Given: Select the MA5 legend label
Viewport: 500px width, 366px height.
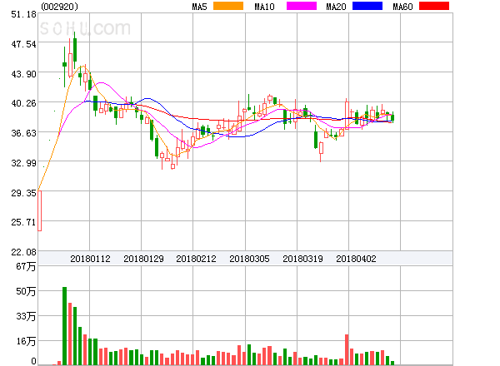Looking at the screenshot, I should click(x=199, y=7).
